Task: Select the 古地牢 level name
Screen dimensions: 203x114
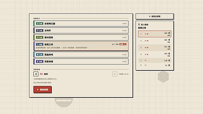Action: click(x=48, y=31)
